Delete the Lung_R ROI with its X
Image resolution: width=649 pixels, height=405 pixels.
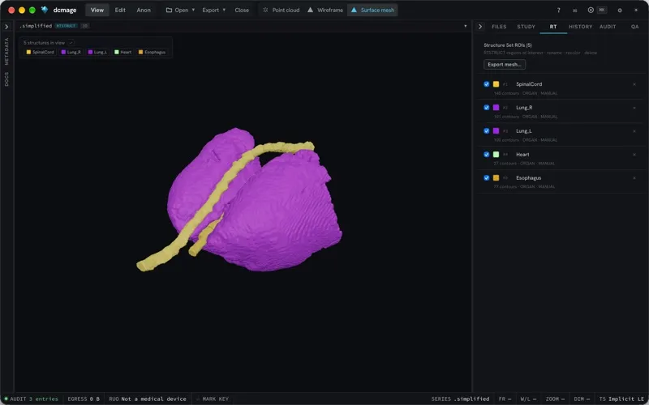click(634, 108)
